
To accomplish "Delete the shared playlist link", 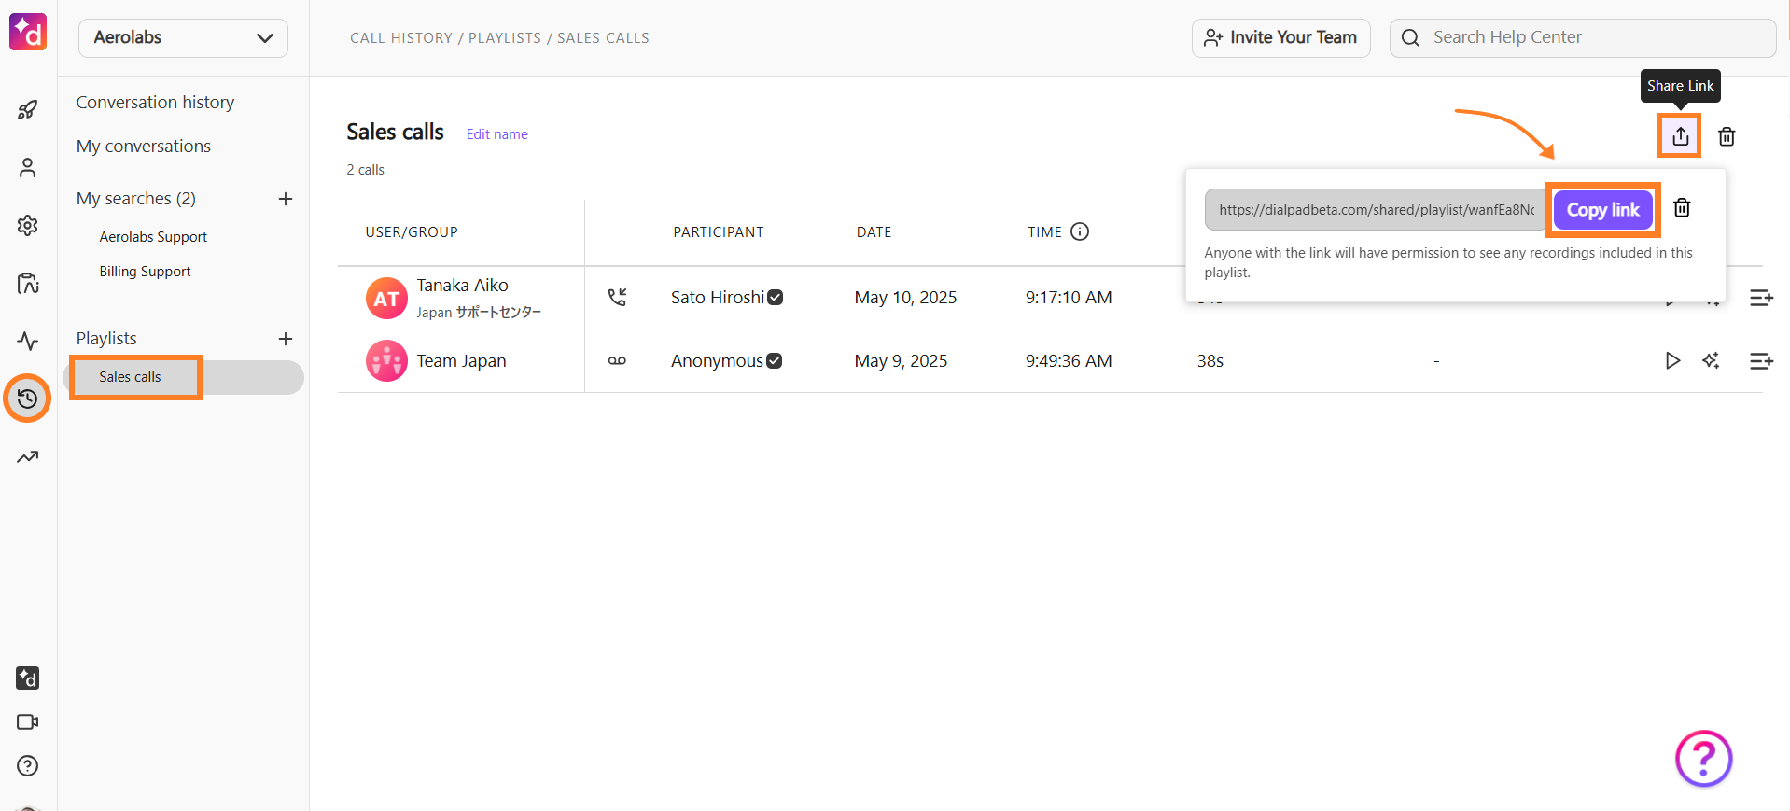I will coord(1682,208).
